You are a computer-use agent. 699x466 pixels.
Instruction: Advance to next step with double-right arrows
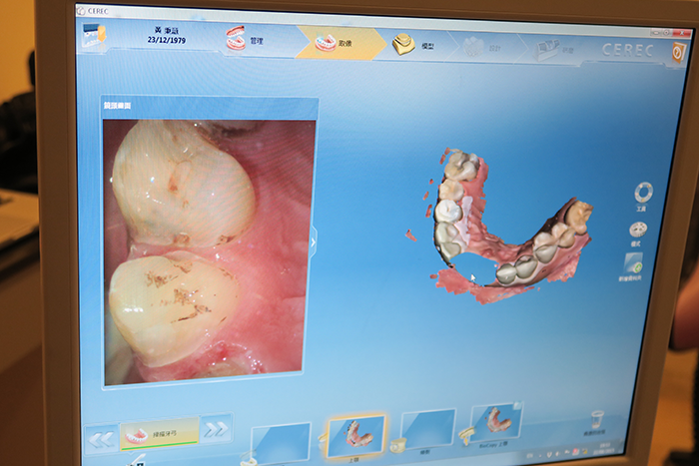pos(216,429)
